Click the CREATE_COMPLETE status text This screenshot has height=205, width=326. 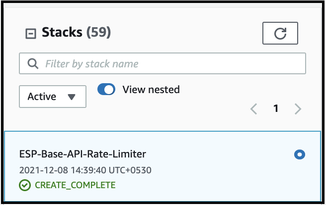(x=75, y=185)
